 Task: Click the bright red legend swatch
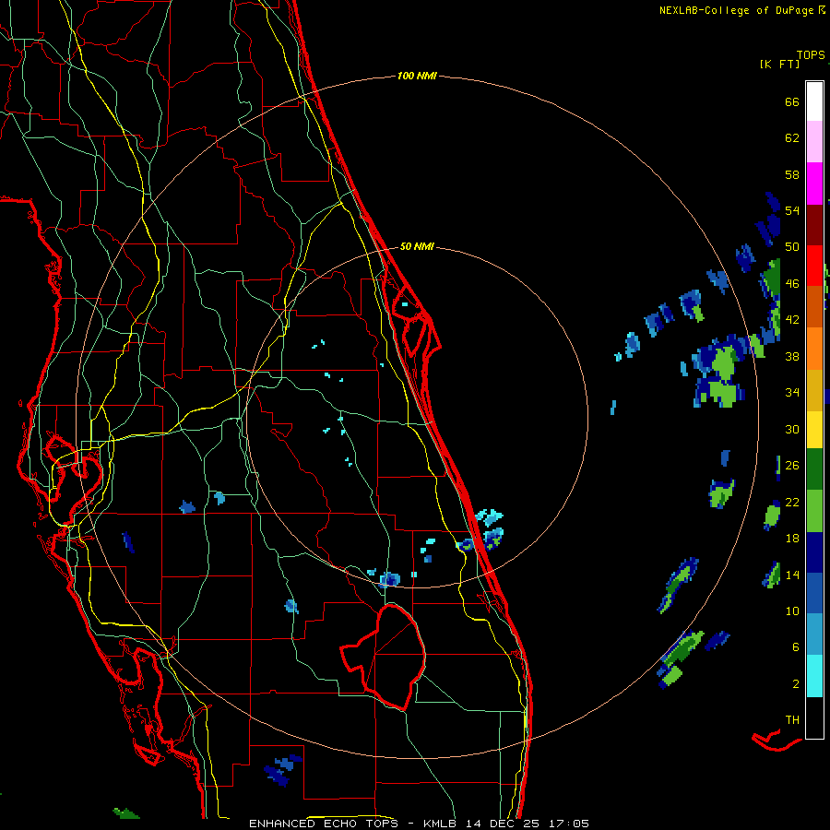coord(814,266)
